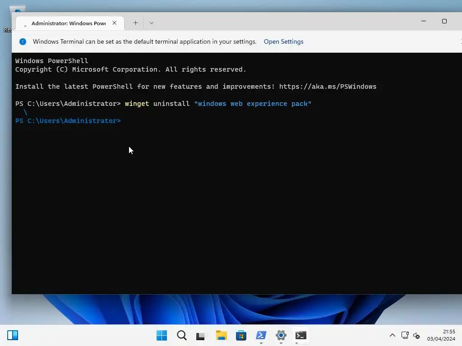Open the clock showing 21:55
462x346 pixels.
pos(441,335)
